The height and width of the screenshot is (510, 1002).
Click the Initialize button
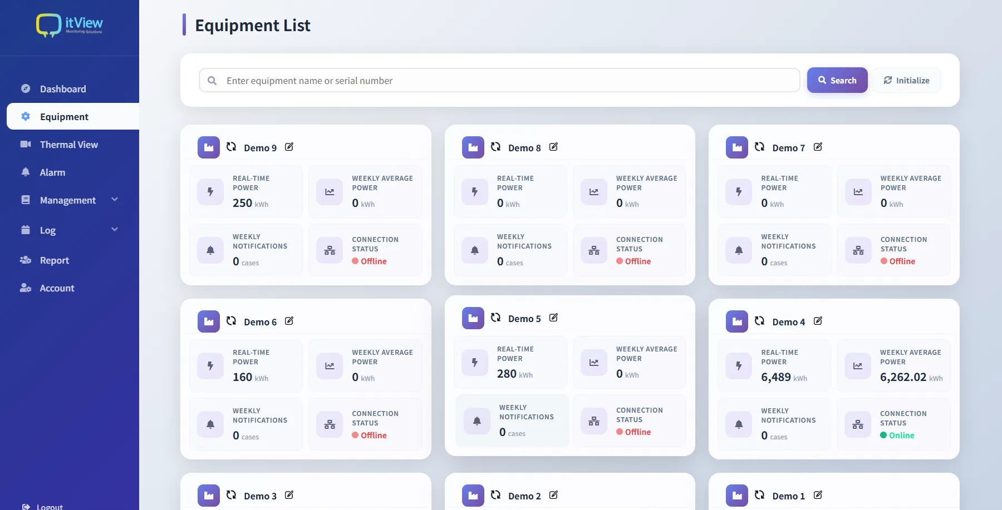(x=907, y=80)
